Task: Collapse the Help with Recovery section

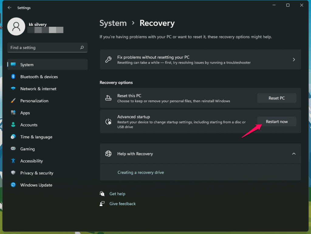Action: 294,154
